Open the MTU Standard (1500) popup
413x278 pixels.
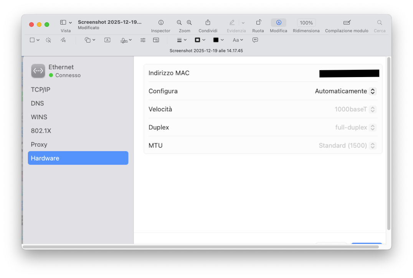[x=347, y=146]
